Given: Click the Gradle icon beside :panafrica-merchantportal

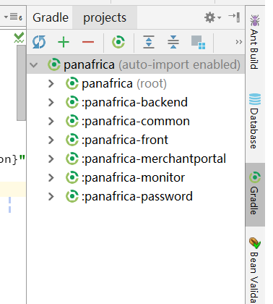Looking at the screenshot, I should coord(72,159).
